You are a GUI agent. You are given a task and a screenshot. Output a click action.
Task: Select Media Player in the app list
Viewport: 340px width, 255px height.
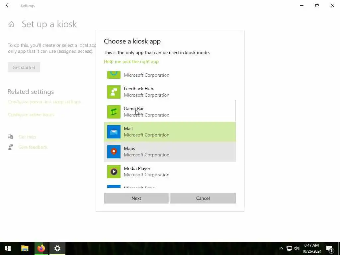170,172
